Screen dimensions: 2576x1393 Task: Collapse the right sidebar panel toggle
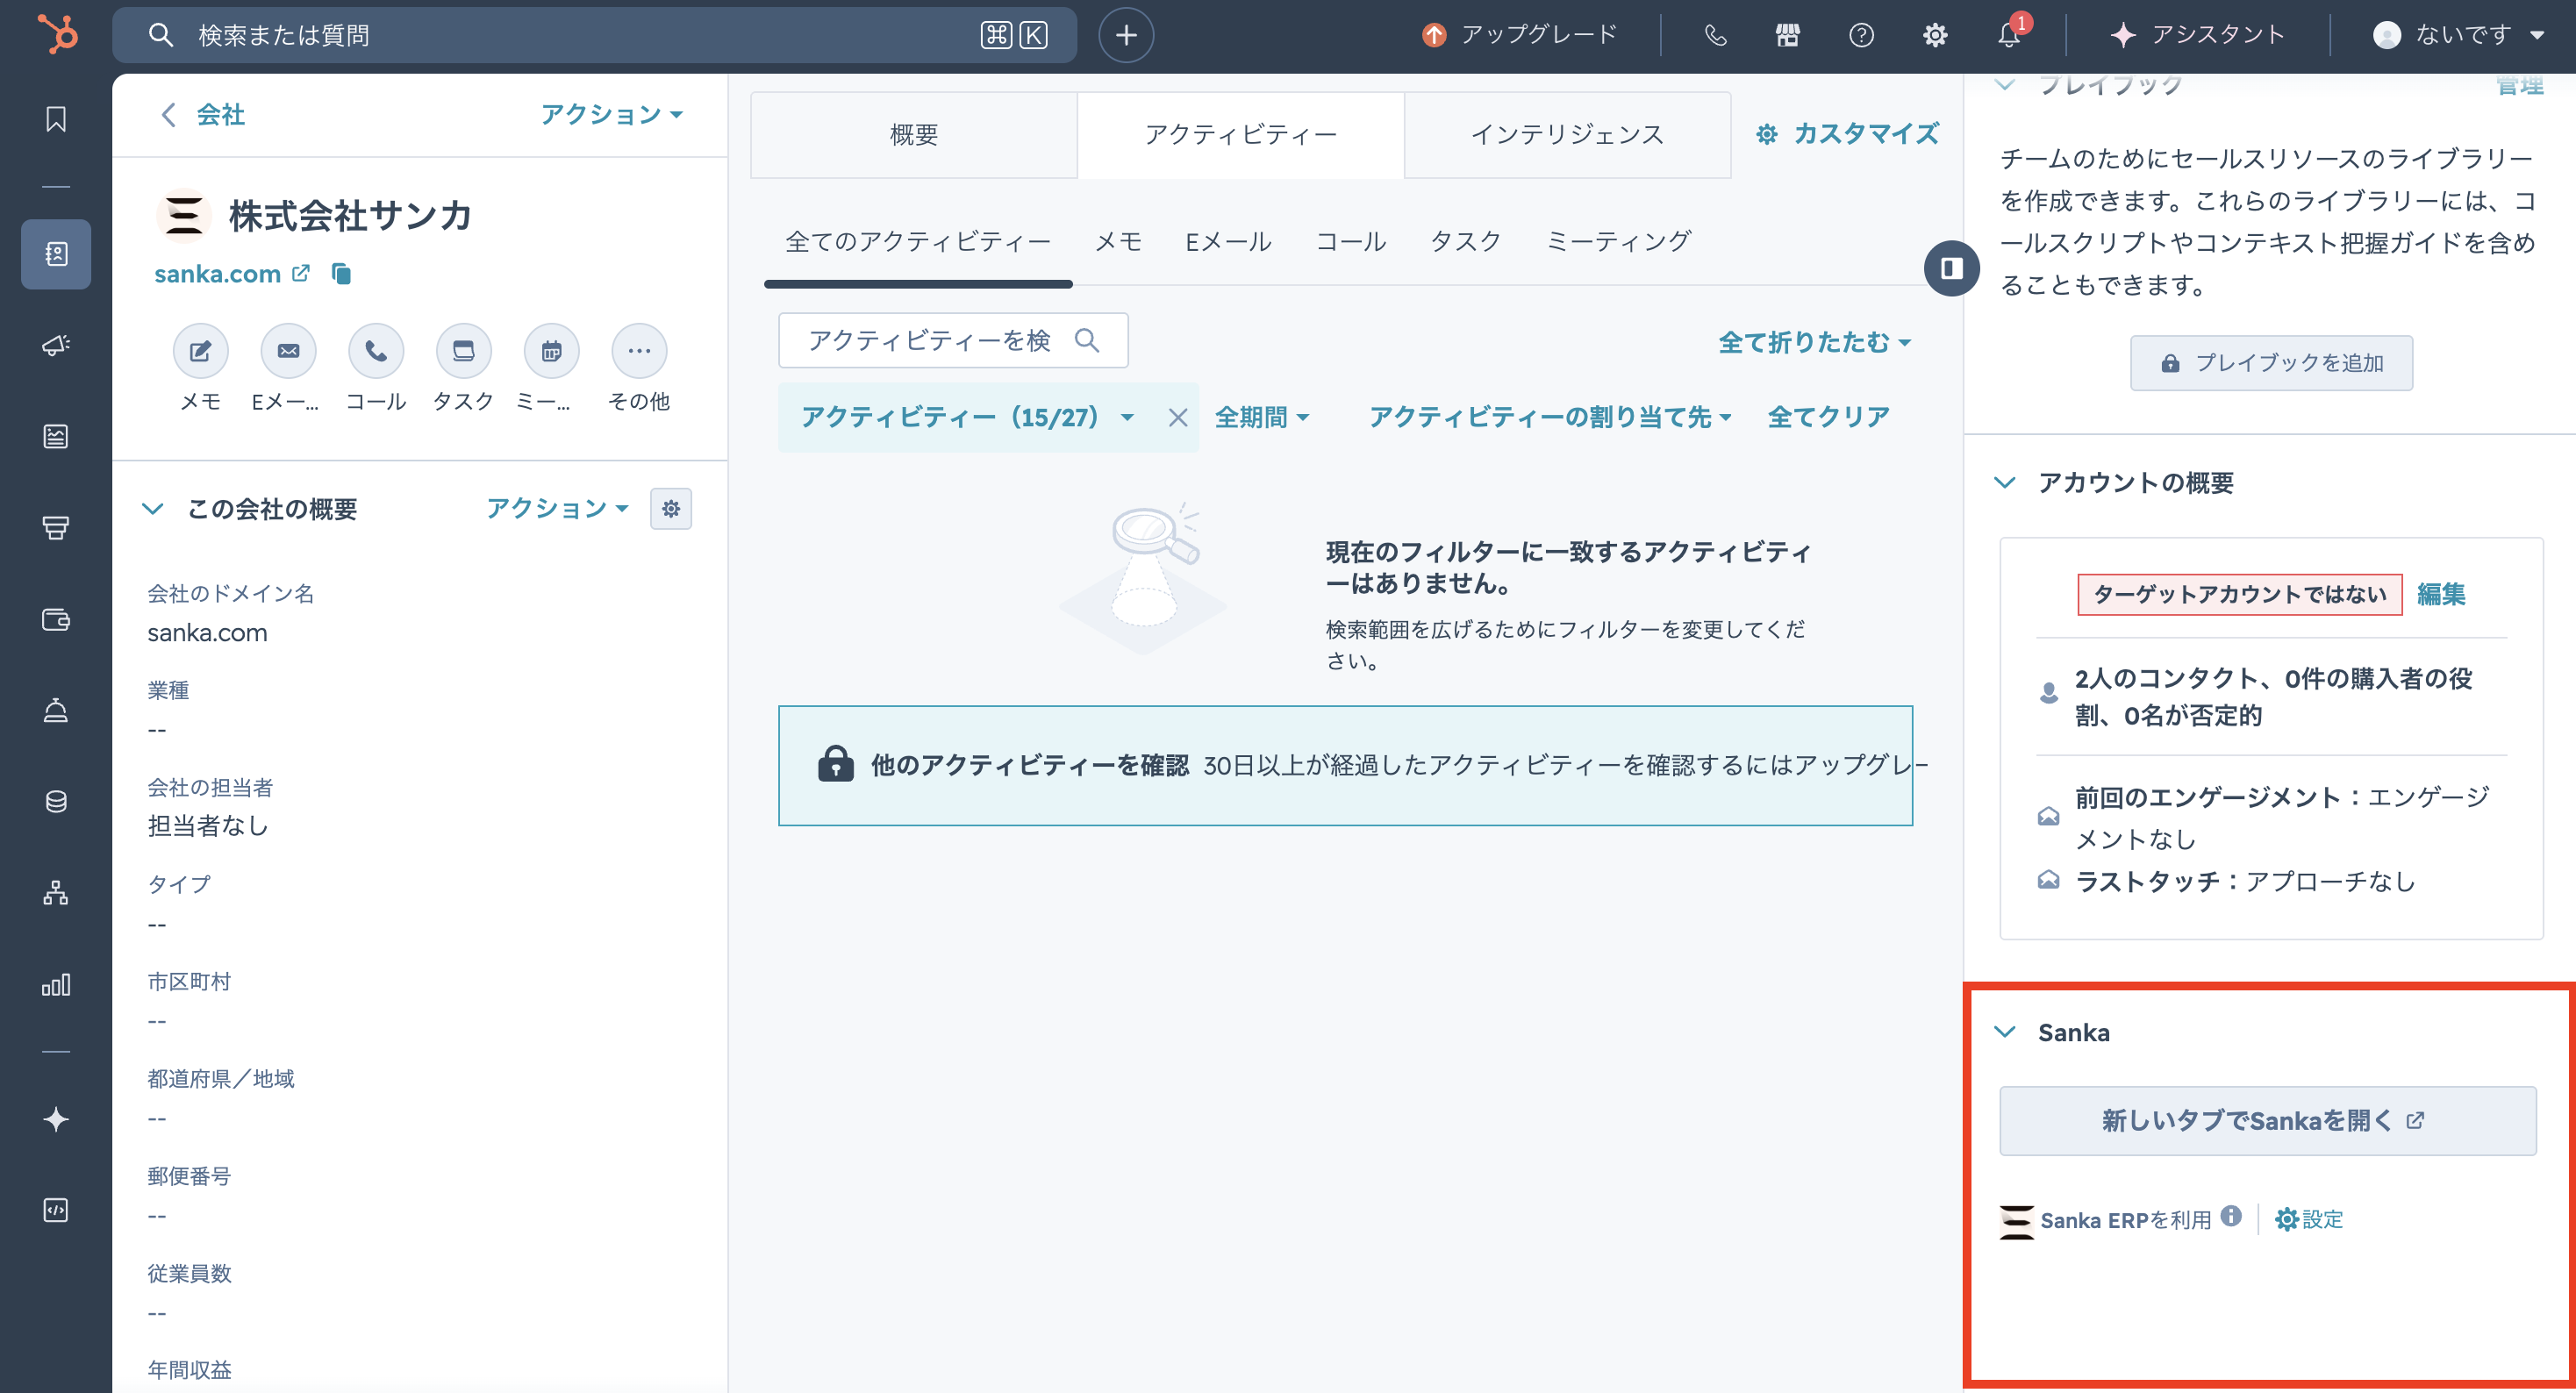click(x=1951, y=268)
